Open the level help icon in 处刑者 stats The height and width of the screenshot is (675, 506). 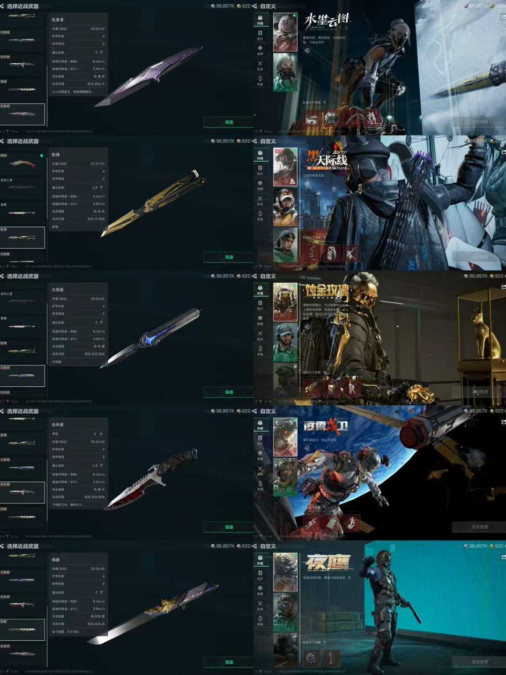101,434
